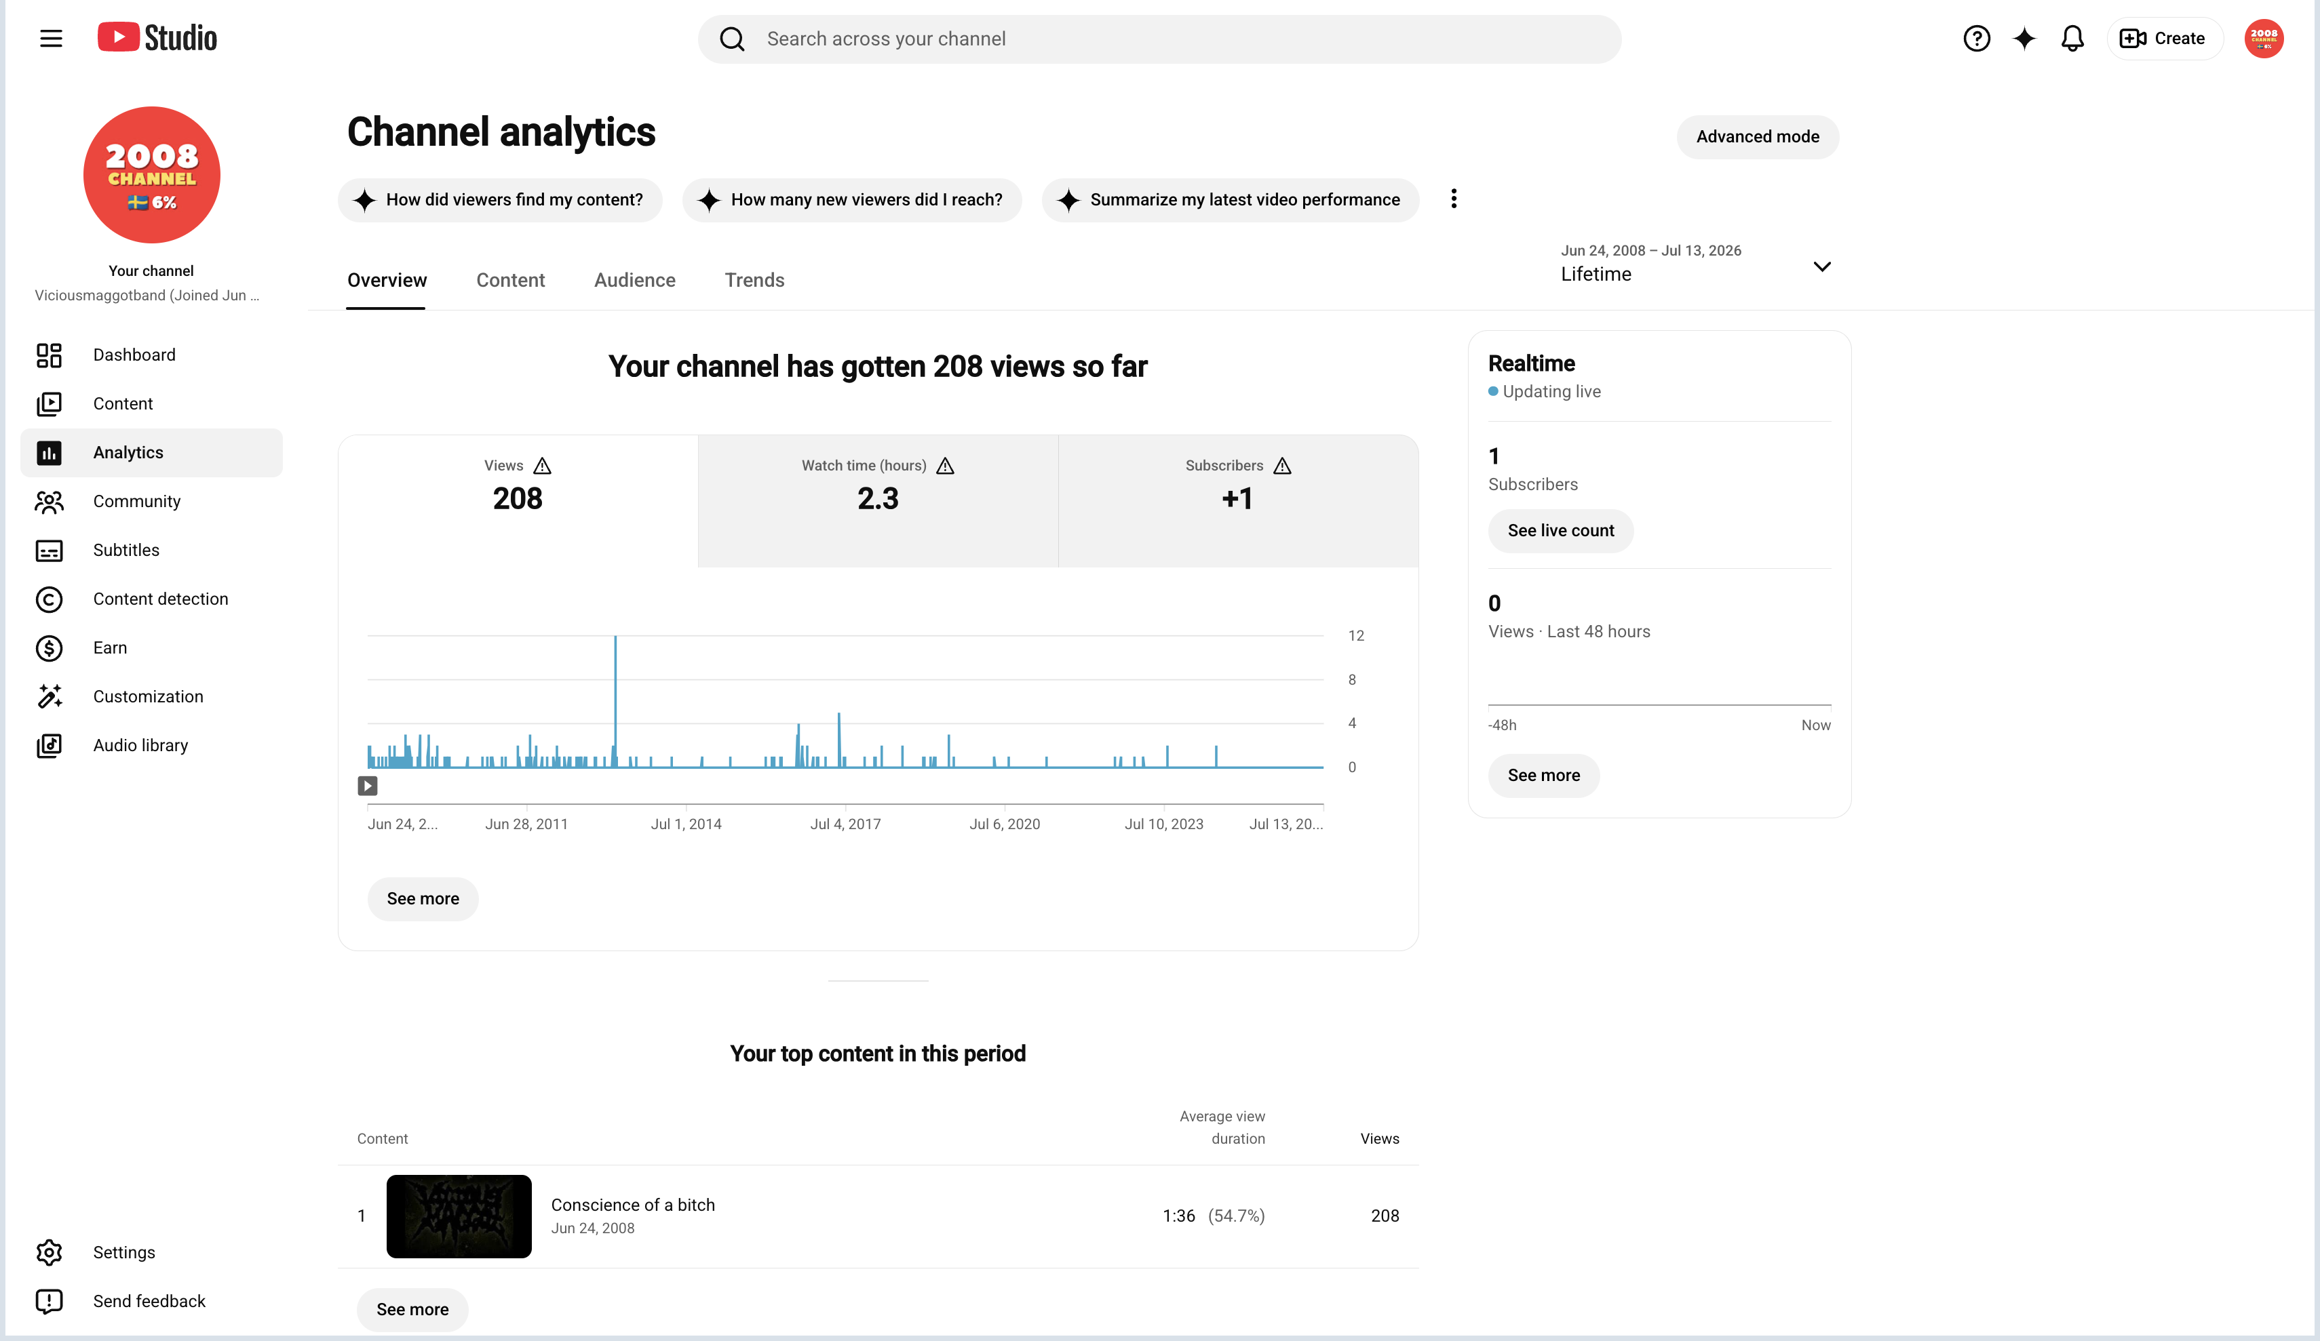Click the Average view duration column header

pyautogui.click(x=1222, y=1127)
